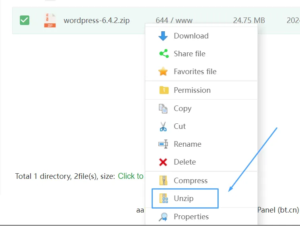This screenshot has height=226, width=300.
Task: Click the Compress zipper icon
Action: pos(163,180)
